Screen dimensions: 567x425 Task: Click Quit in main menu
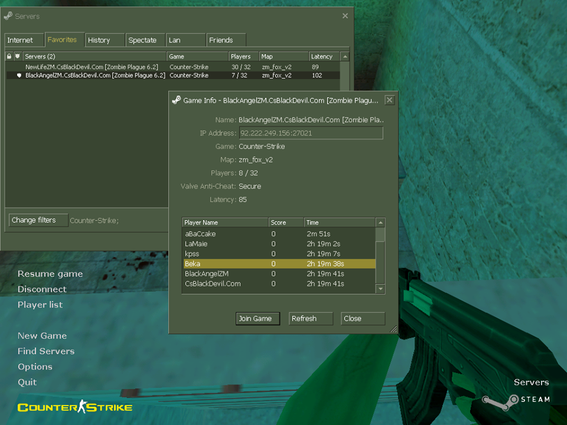(x=27, y=382)
